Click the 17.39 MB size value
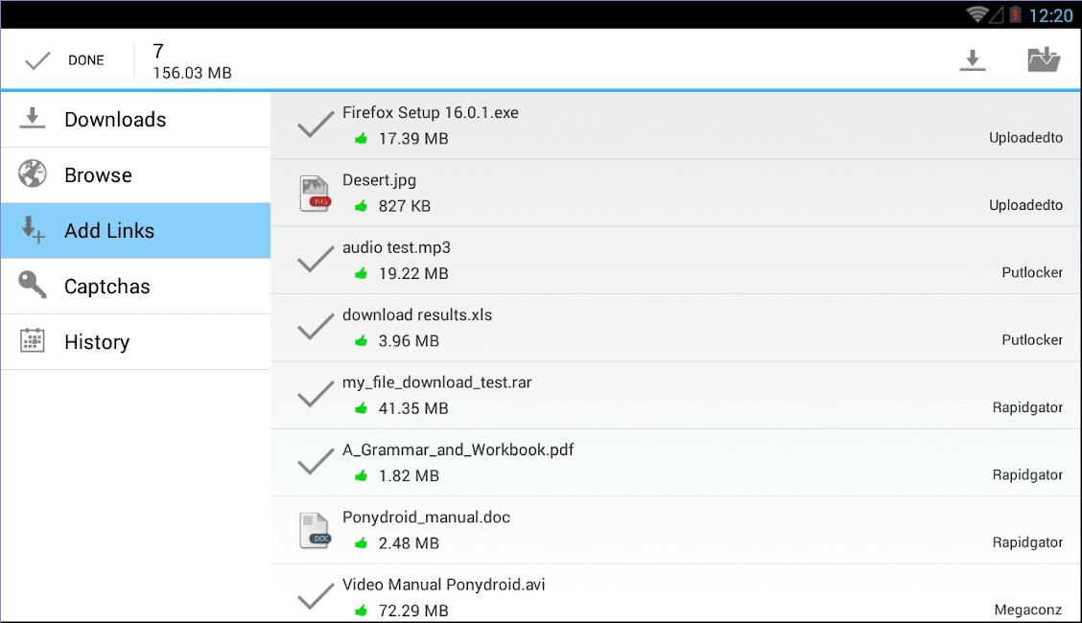Image resolution: width=1082 pixels, height=623 pixels. point(413,139)
